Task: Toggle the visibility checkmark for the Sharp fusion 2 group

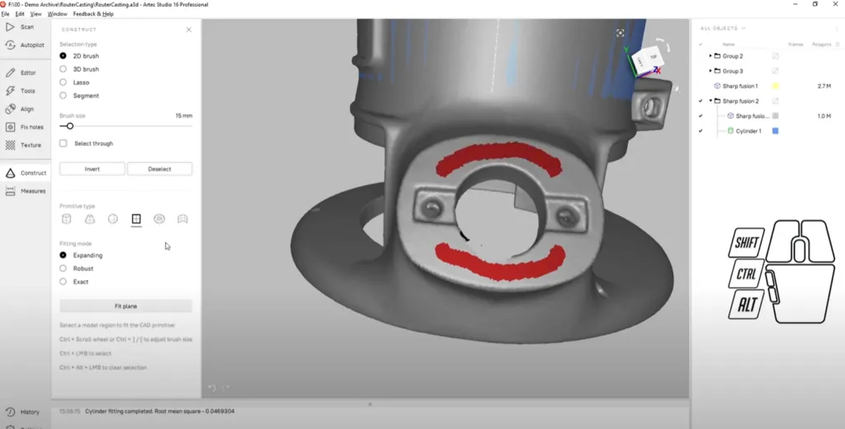Action: tap(701, 101)
